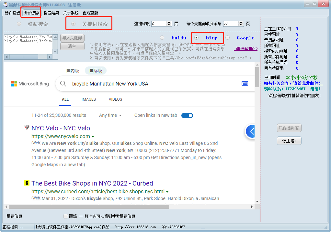Open The Best Bike Shops in NYC 2022 link
This screenshot has width=331, height=232.
click(92, 183)
